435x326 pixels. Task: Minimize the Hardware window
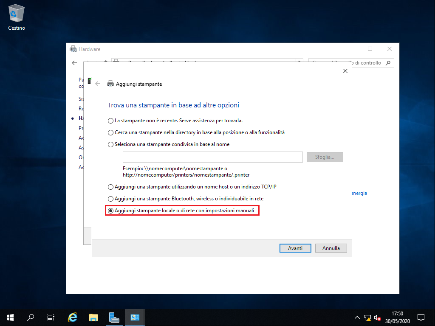click(x=350, y=49)
